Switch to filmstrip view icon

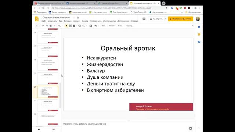pos(39,129)
